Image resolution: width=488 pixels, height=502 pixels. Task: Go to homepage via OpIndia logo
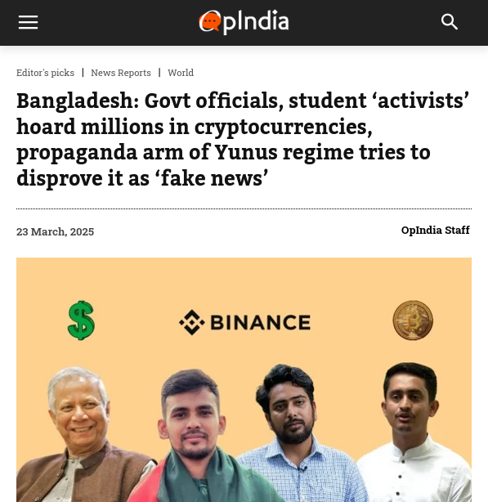(x=244, y=22)
